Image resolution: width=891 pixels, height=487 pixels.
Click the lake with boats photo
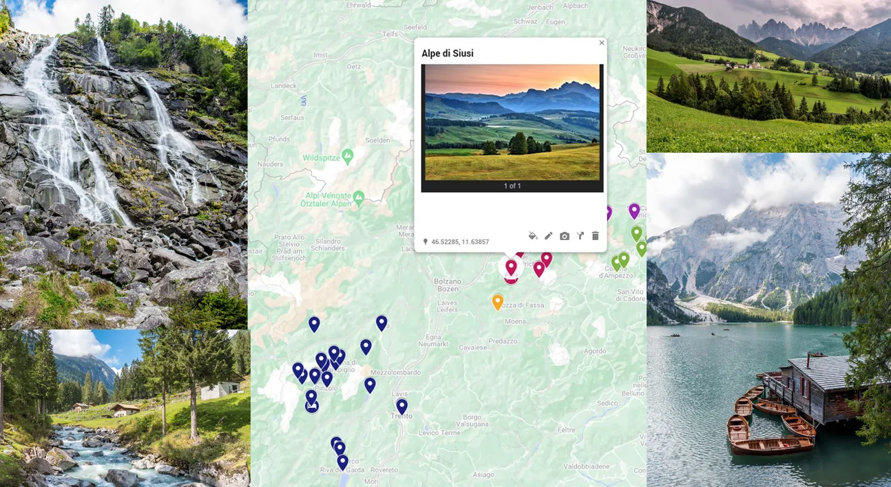tap(768, 320)
